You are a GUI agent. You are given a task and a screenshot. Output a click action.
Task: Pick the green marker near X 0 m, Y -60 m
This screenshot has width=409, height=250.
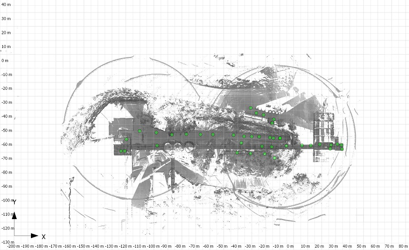(x=286, y=146)
